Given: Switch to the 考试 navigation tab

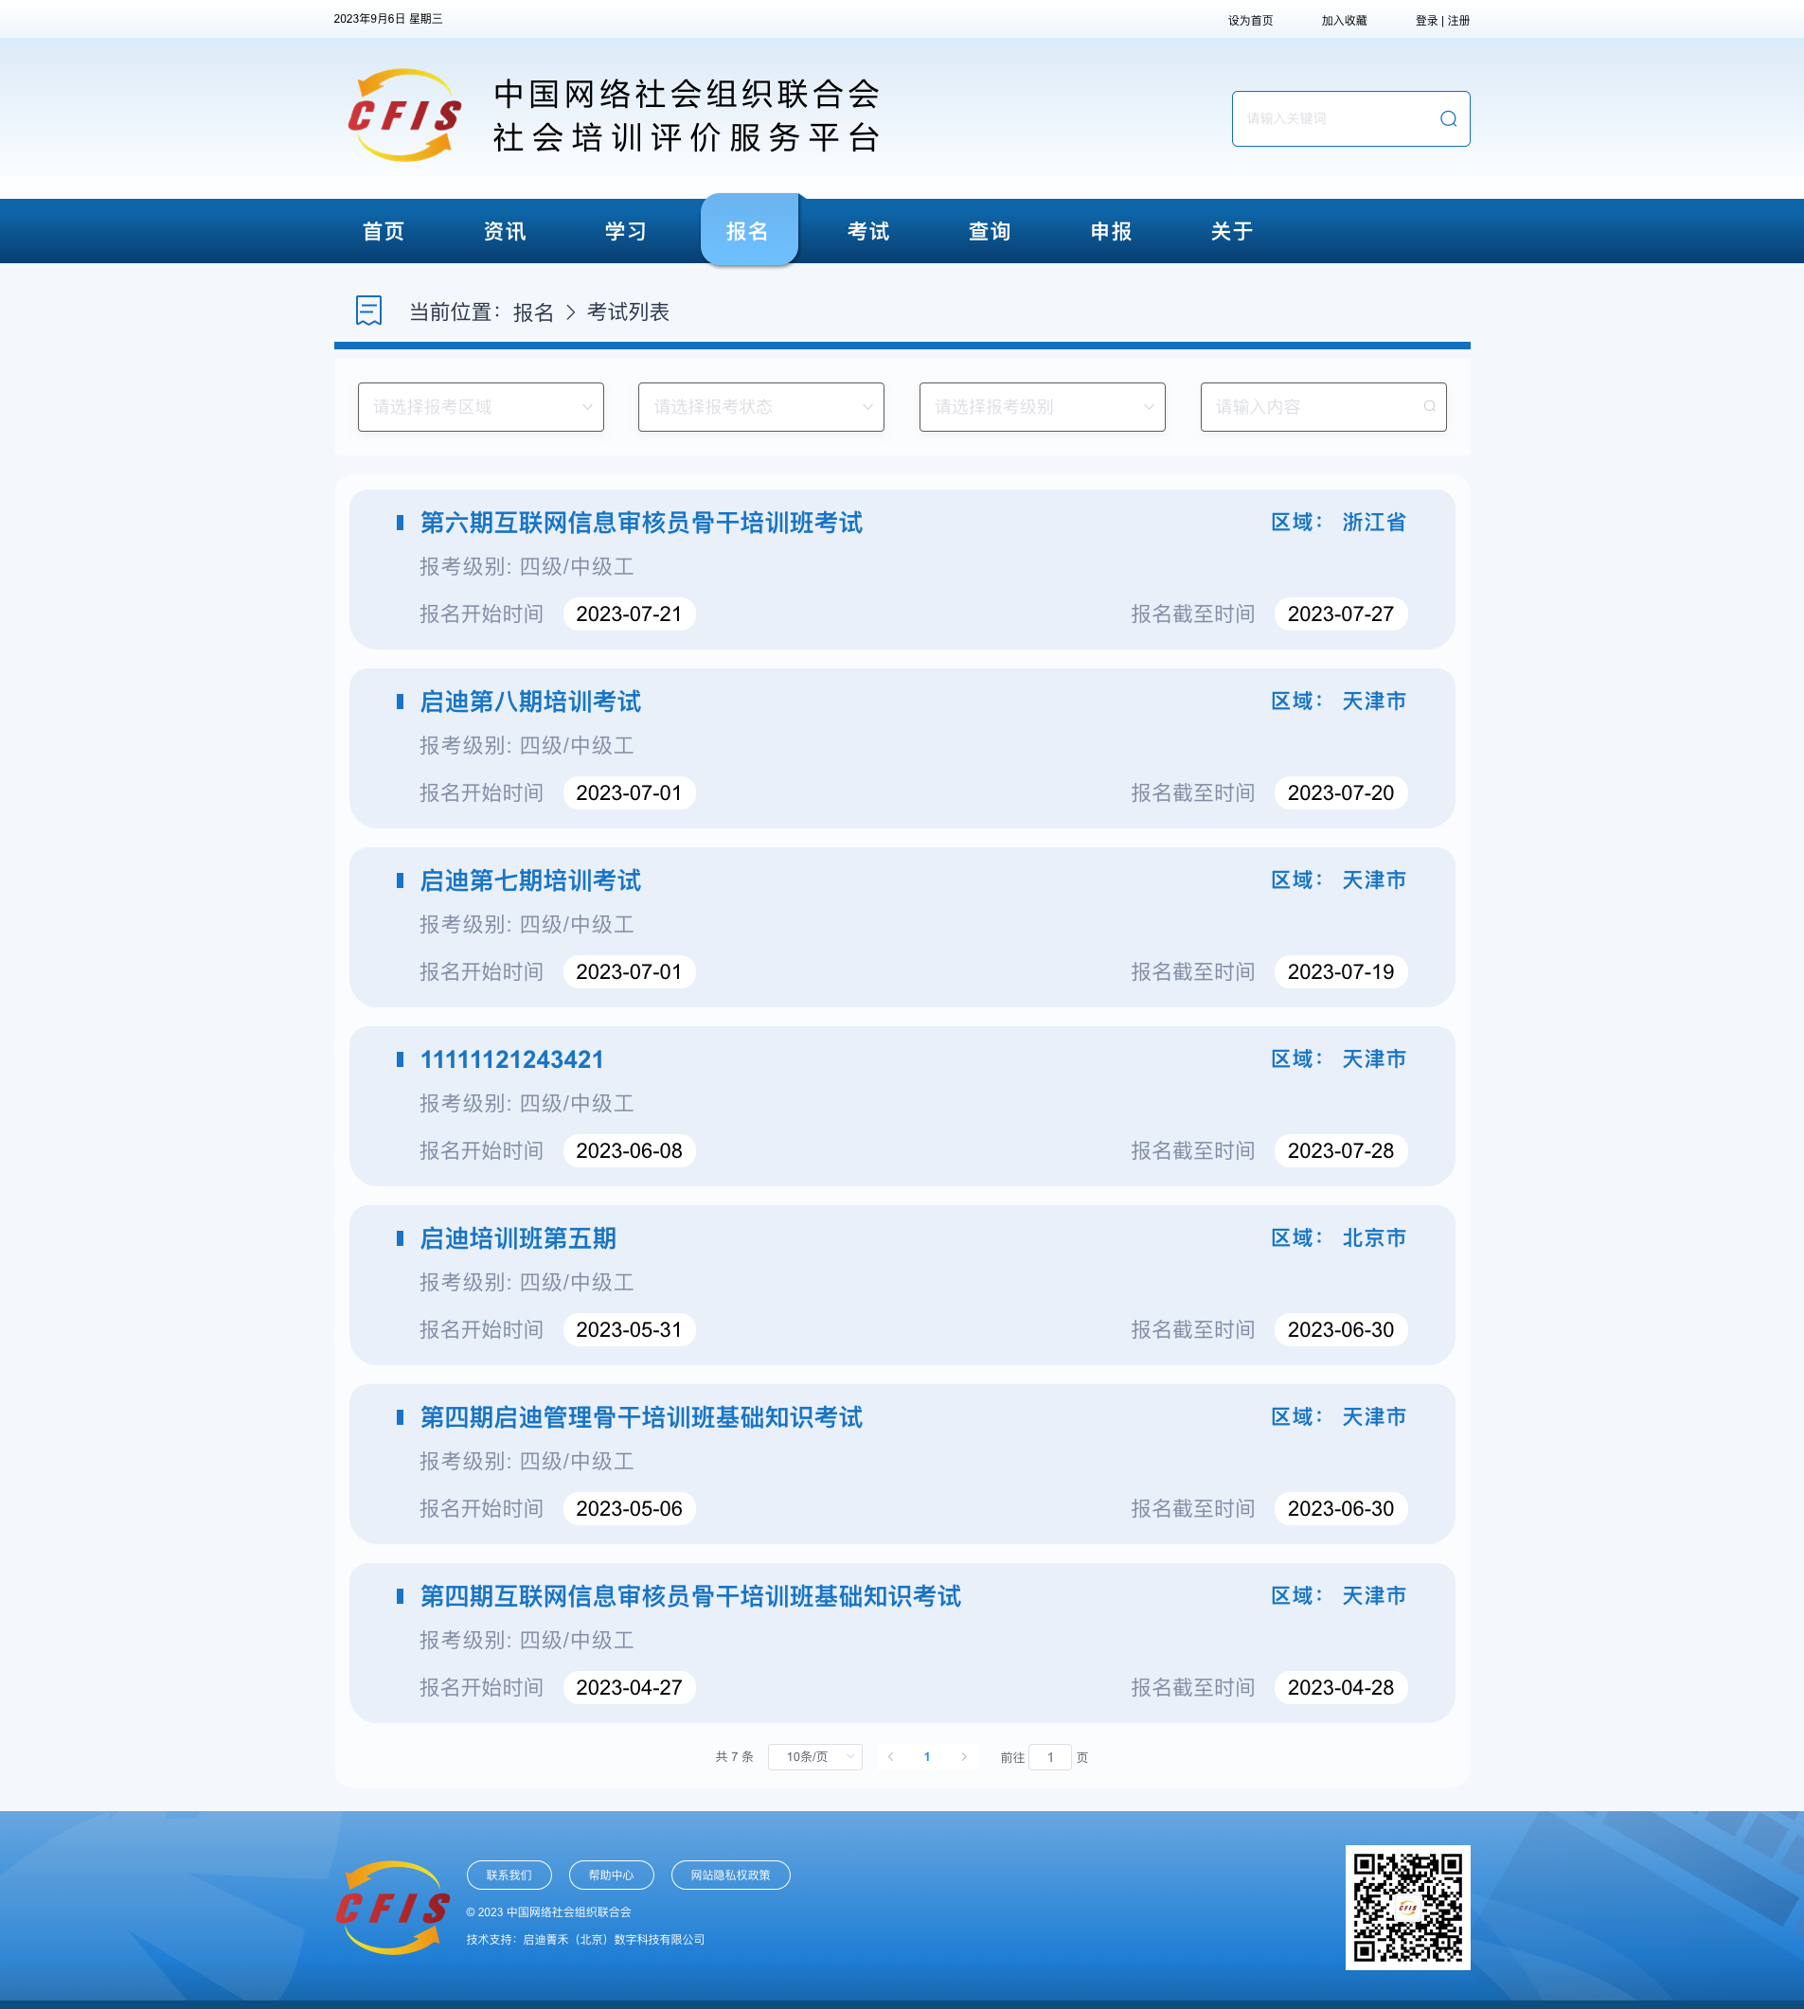Looking at the screenshot, I should 868,232.
